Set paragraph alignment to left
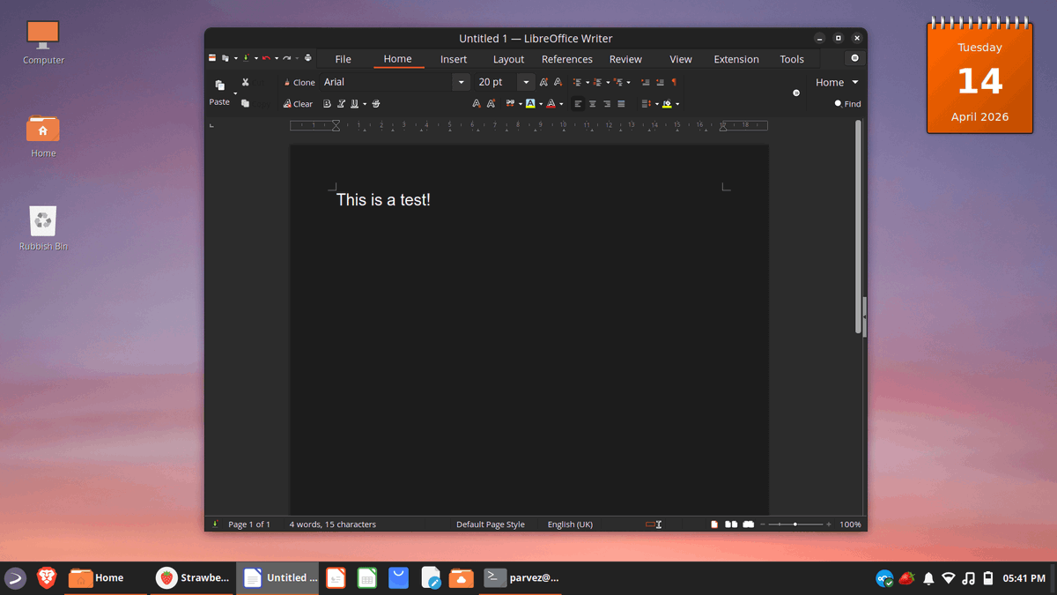Viewport: 1057px width, 595px height. [578, 104]
